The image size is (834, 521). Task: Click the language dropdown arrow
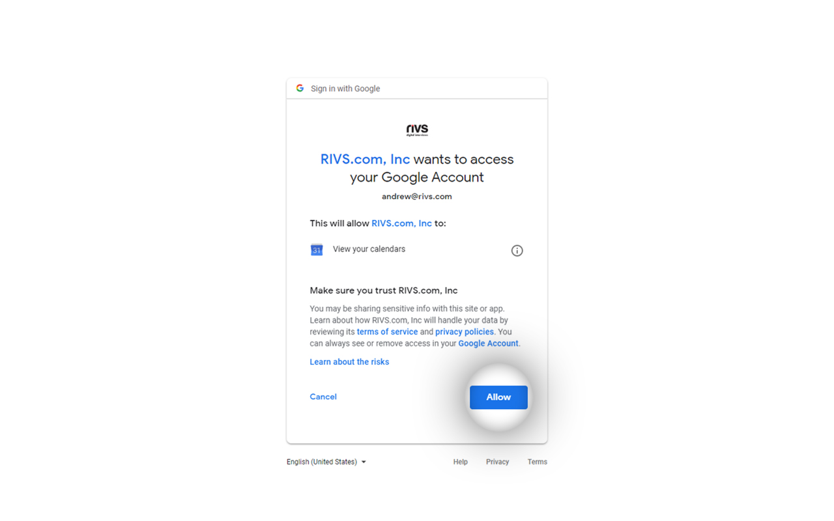[364, 462]
